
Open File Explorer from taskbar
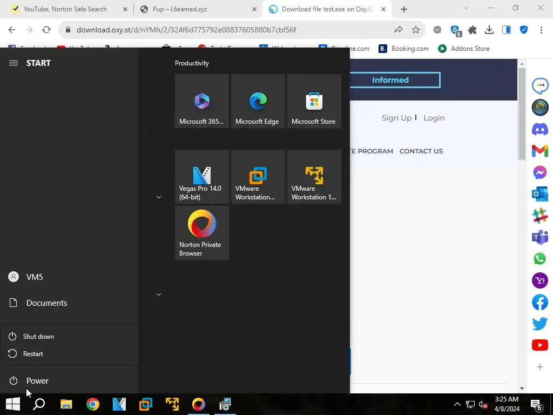[x=66, y=404]
